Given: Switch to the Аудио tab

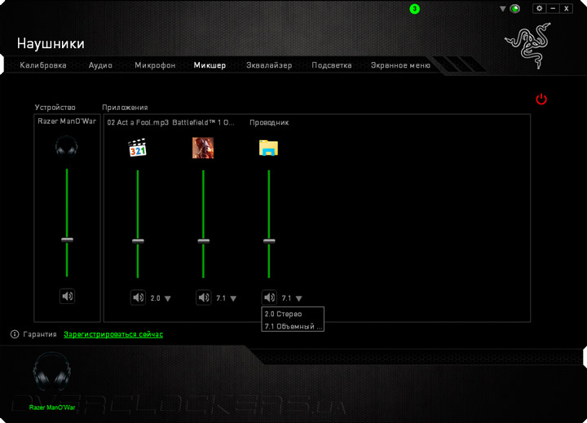Looking at the screenshot, I should point(100,65).
